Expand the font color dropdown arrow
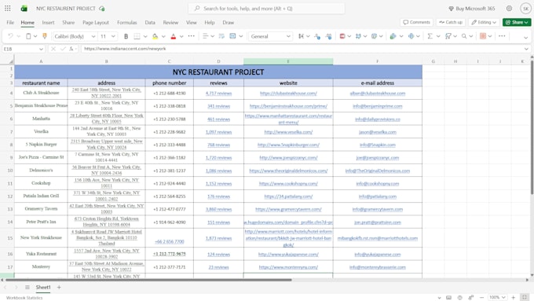Screen dimensions: 534x301 181,36
